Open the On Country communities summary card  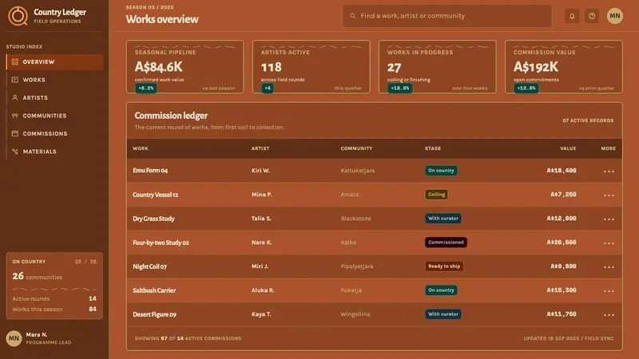click(x=54, y=286)
